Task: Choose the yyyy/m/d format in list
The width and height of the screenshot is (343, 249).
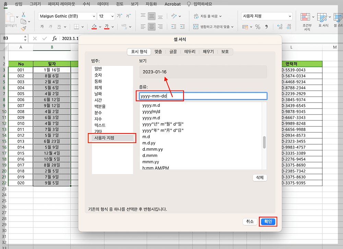Action: (201, 111)
